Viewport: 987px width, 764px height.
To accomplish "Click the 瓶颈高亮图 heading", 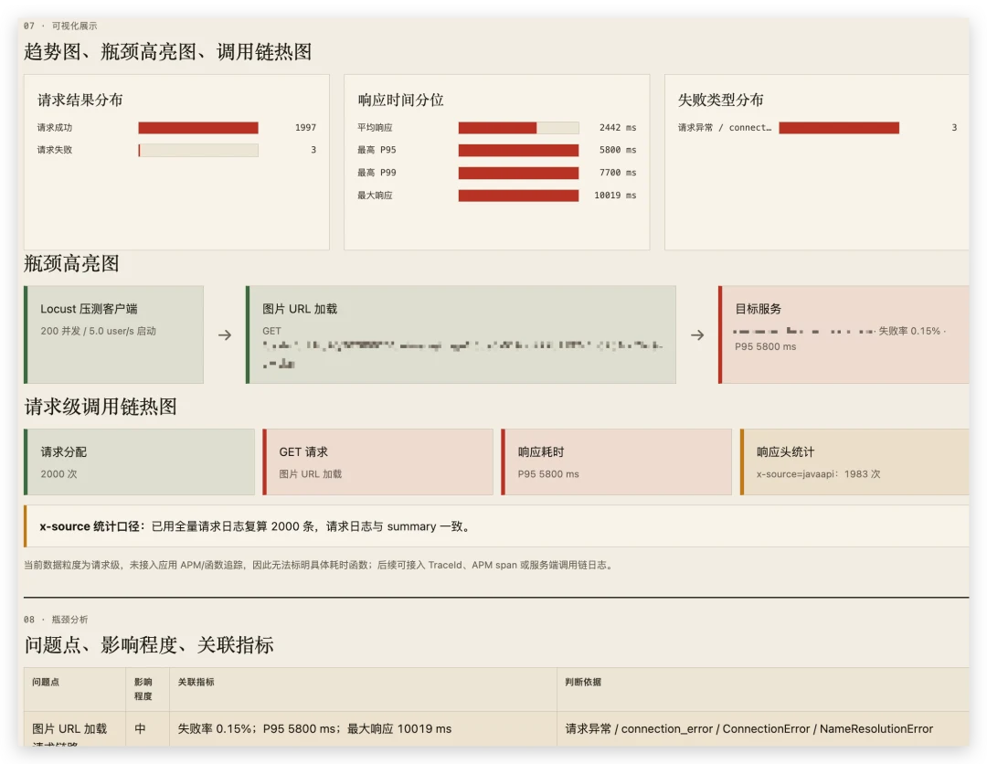I will pos(72,264).
